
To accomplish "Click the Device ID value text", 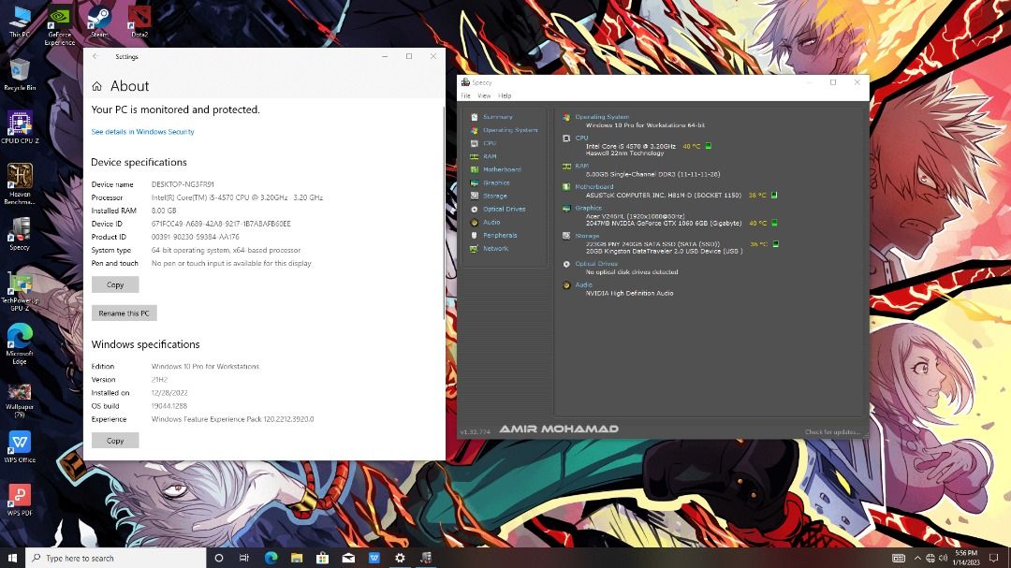I will point(221,224).
